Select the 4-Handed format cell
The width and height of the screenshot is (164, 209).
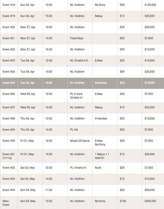coord(101,118)
